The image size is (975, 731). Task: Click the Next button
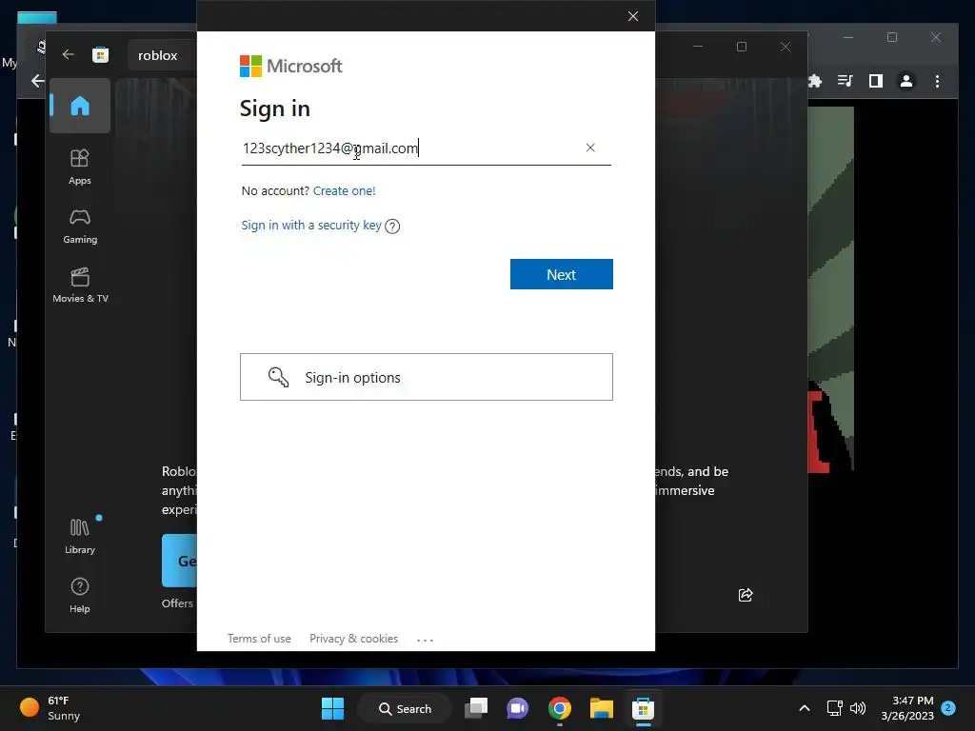point(562,274)
